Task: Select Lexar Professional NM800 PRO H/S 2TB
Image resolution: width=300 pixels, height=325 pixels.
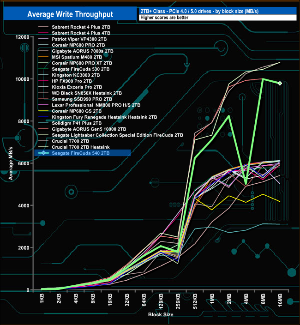Action: 96,105
